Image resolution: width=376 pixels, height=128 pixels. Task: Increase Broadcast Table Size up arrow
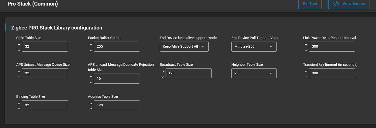(x=163, y=71)
